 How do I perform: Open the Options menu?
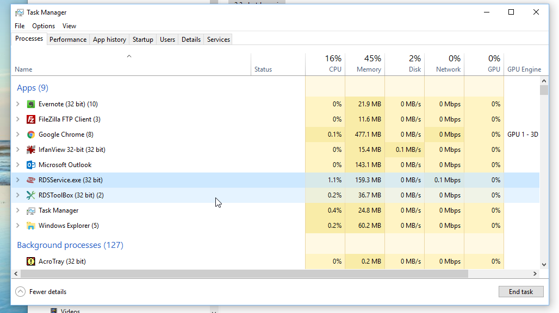[x=44, y=26]
